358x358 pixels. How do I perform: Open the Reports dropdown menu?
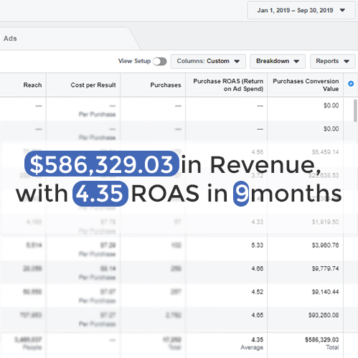[x=333, y=61]
